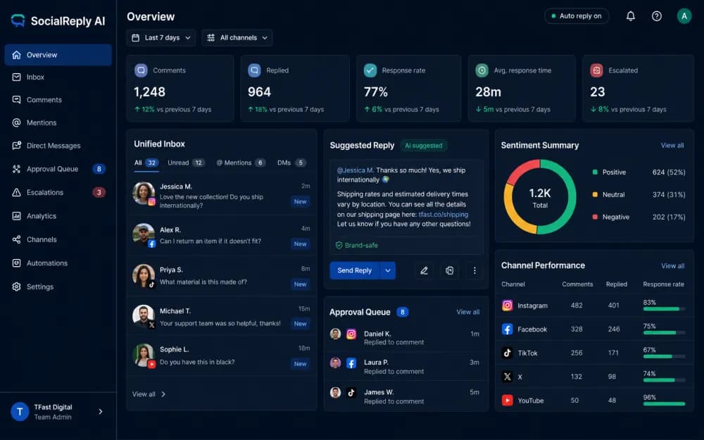
Task: Click the Positive green legend swatch
Action: [595, 172]
